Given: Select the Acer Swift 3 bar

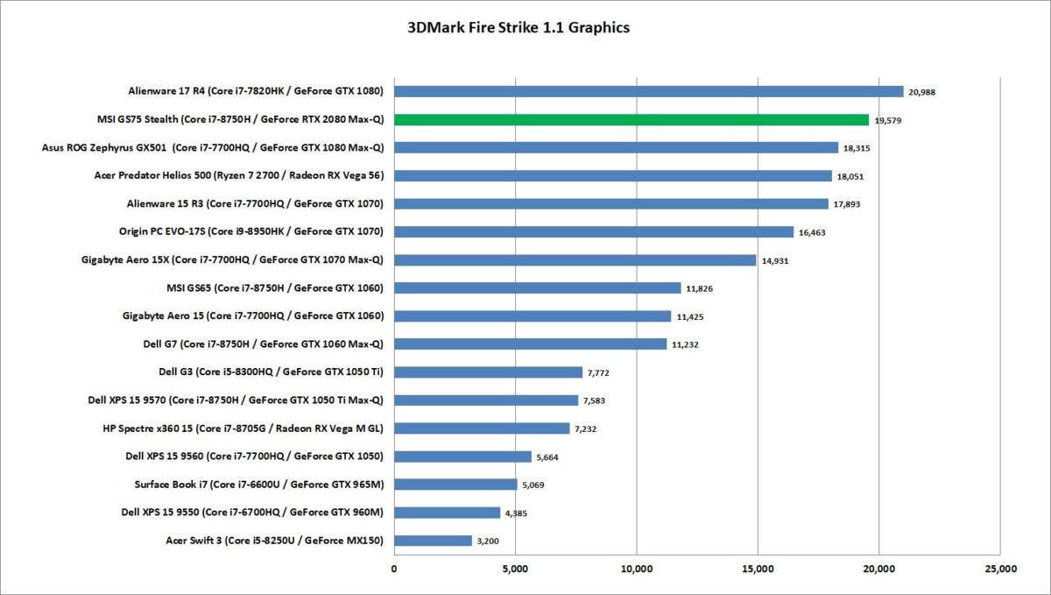Looking at the screenshot, I should (x=433, y=540).
